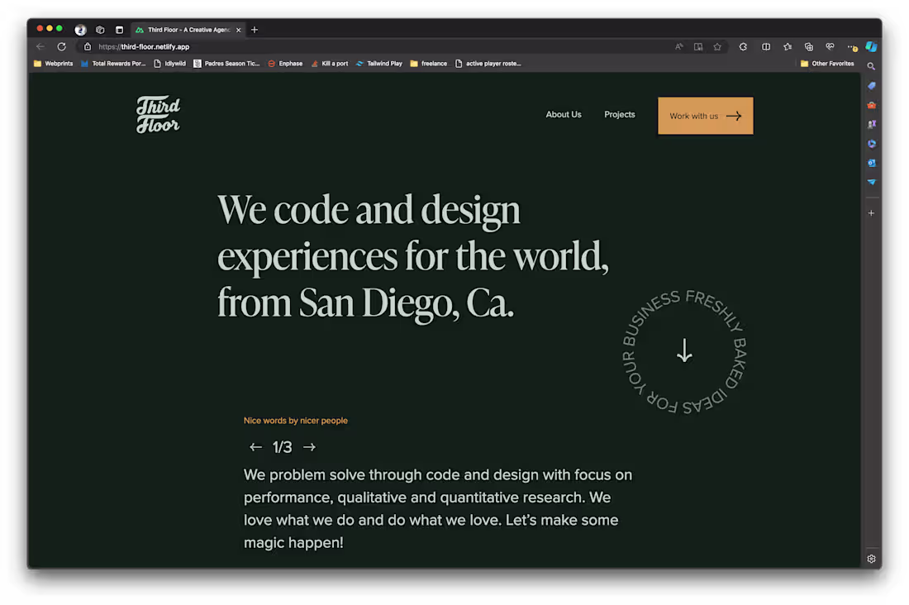Screen dimensions: 909x605
Task: Select the About Us navigation item
Action: [564, 114]
